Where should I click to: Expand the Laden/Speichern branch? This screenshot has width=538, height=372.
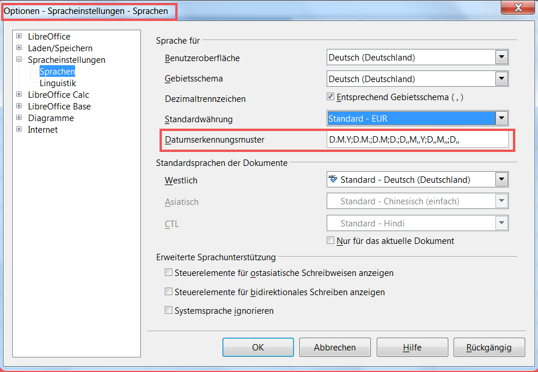pos(19,48)
